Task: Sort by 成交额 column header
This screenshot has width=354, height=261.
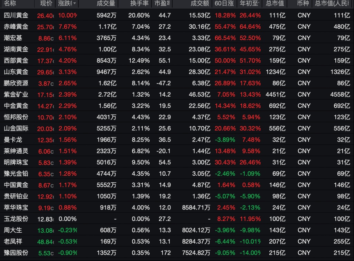Action: tap(200, 3)
